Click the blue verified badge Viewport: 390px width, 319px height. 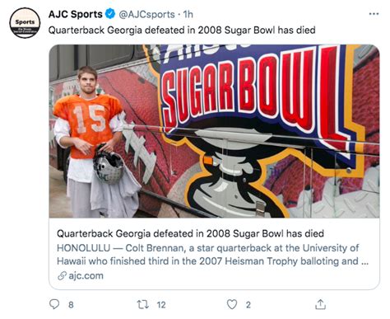click(110, 14)
